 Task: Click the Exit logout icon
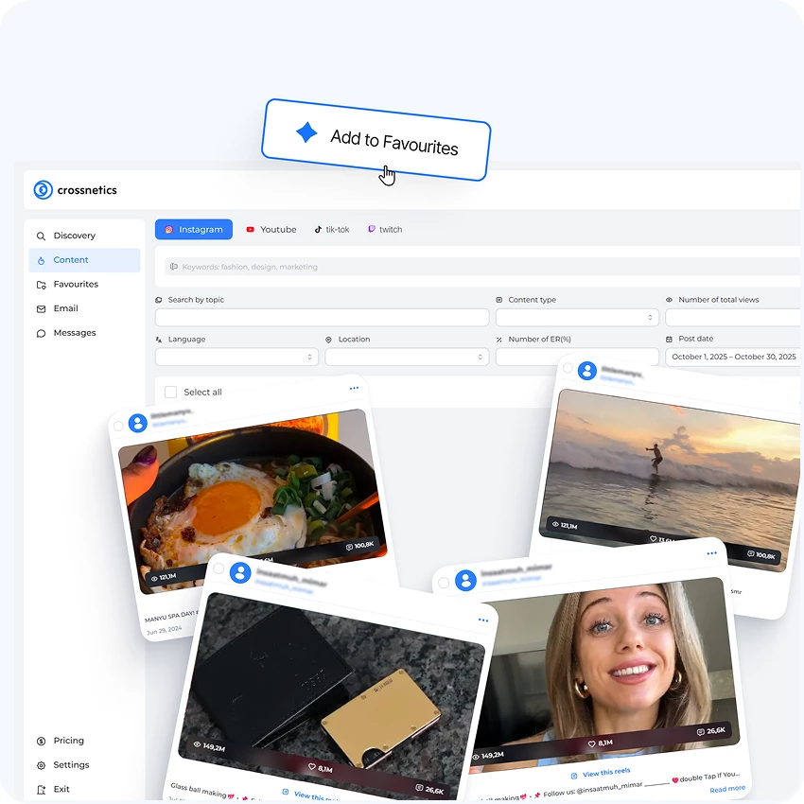tap(41, 790)
